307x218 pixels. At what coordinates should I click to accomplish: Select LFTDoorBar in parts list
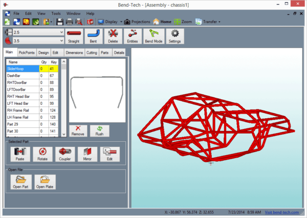[32, 90]
